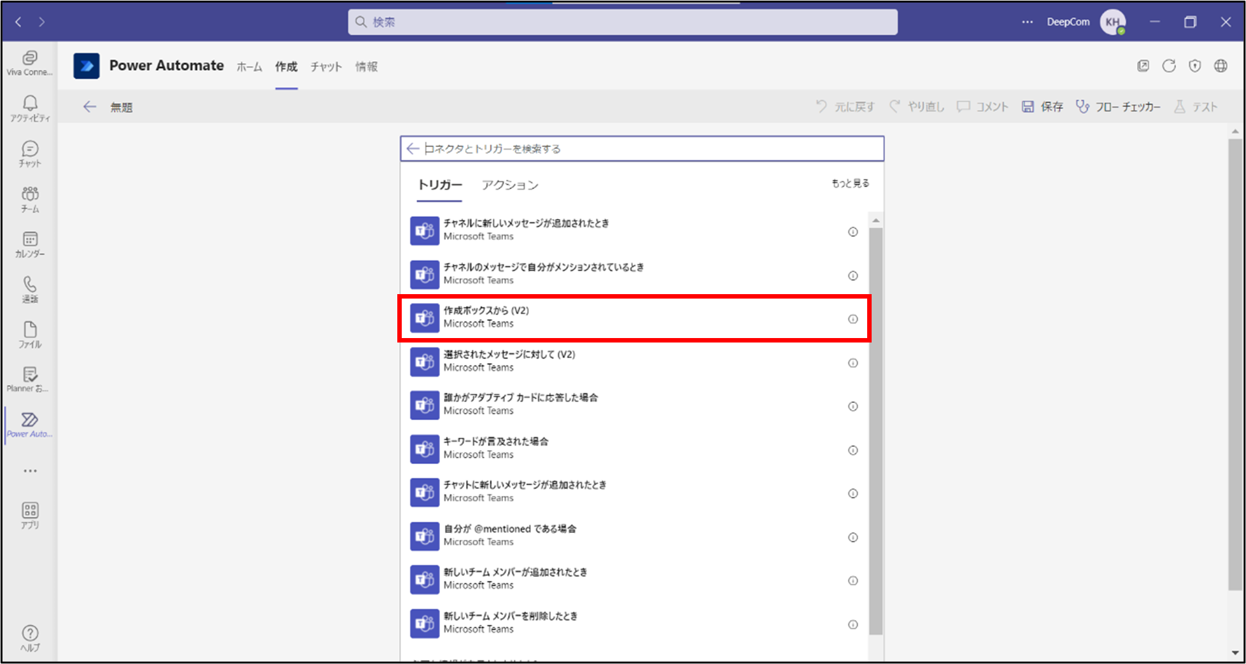Click 保存 to save the flow
This screenshot has height=664, width=1246.
[x=1042, y=107]
